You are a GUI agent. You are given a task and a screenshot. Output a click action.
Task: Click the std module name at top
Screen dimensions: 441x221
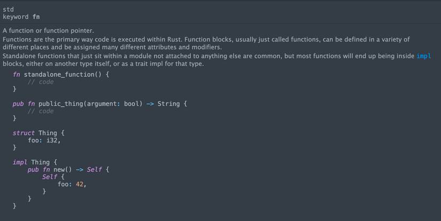coord(8,9)
